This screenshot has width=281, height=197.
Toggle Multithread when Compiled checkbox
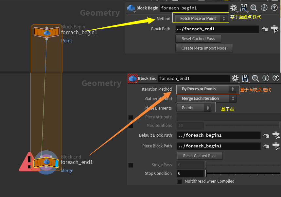tap(179, 181)
